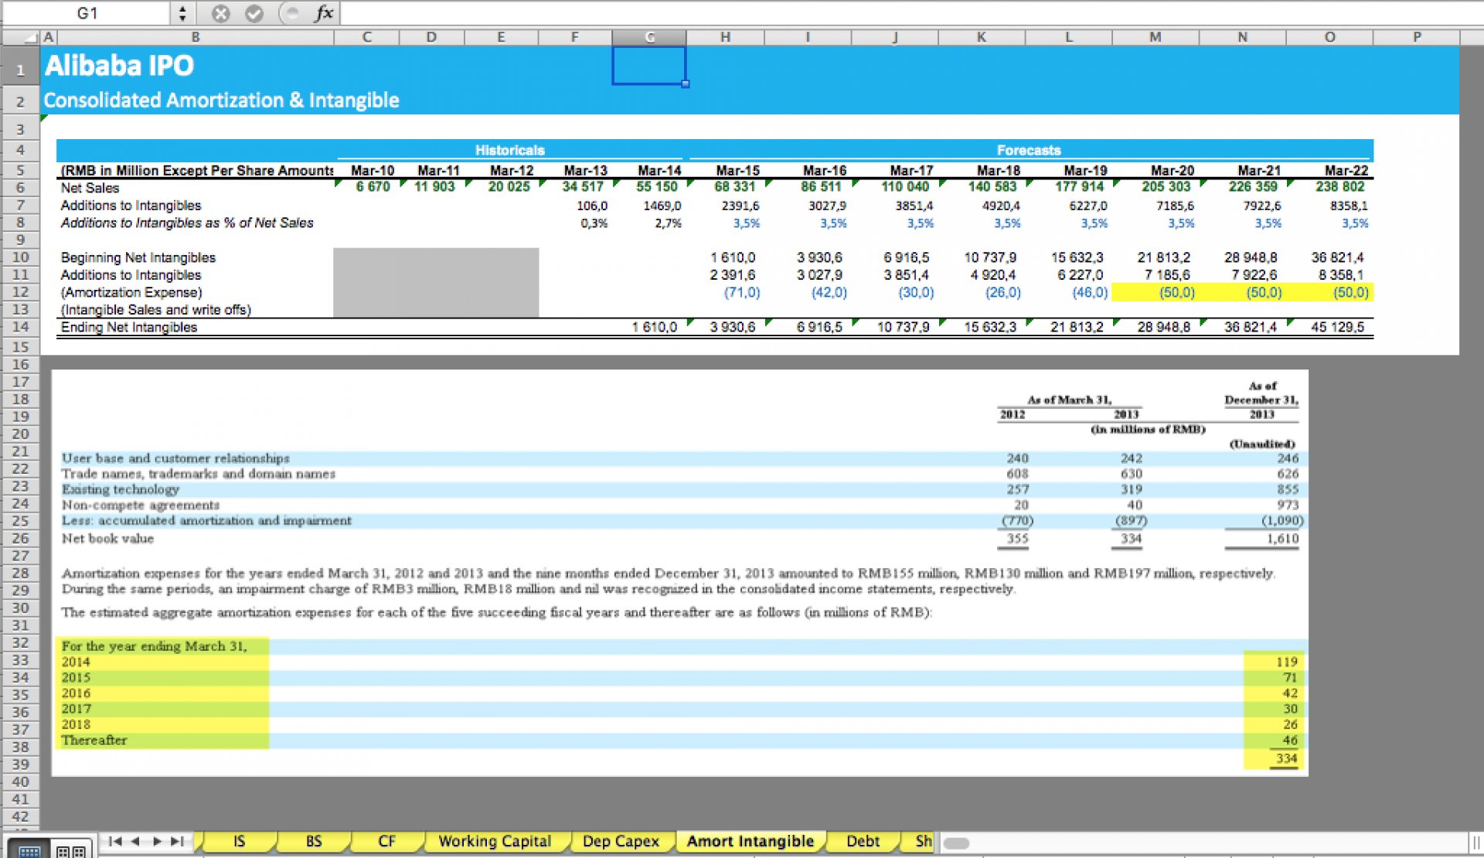Go to next sheet tab arrow
The image size is (1484, 858).
click(x=157, y=841)
